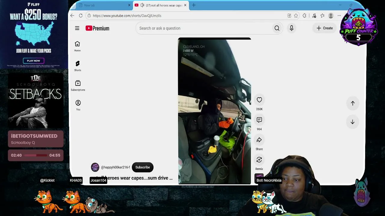Open a new browser tab
The width and height of the screenshot is (385, 216).
(194, 5)
